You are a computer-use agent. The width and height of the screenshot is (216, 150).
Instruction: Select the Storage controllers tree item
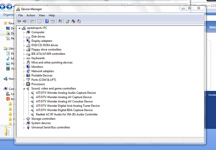(43, 119)
